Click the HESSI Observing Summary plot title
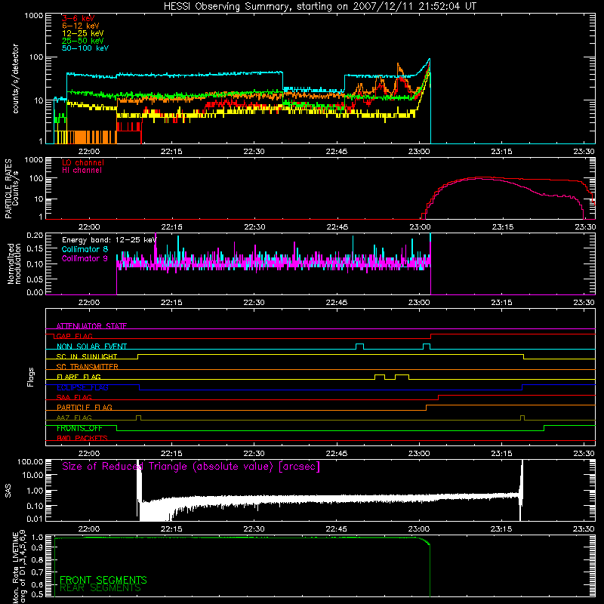 319,7
